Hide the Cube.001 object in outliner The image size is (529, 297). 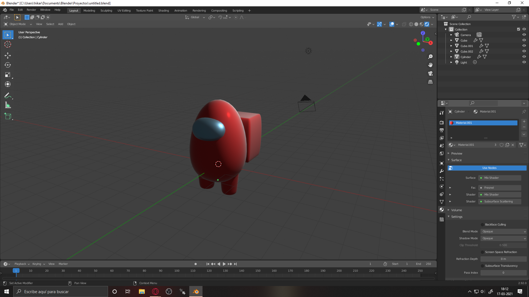[x=524, y=46]
